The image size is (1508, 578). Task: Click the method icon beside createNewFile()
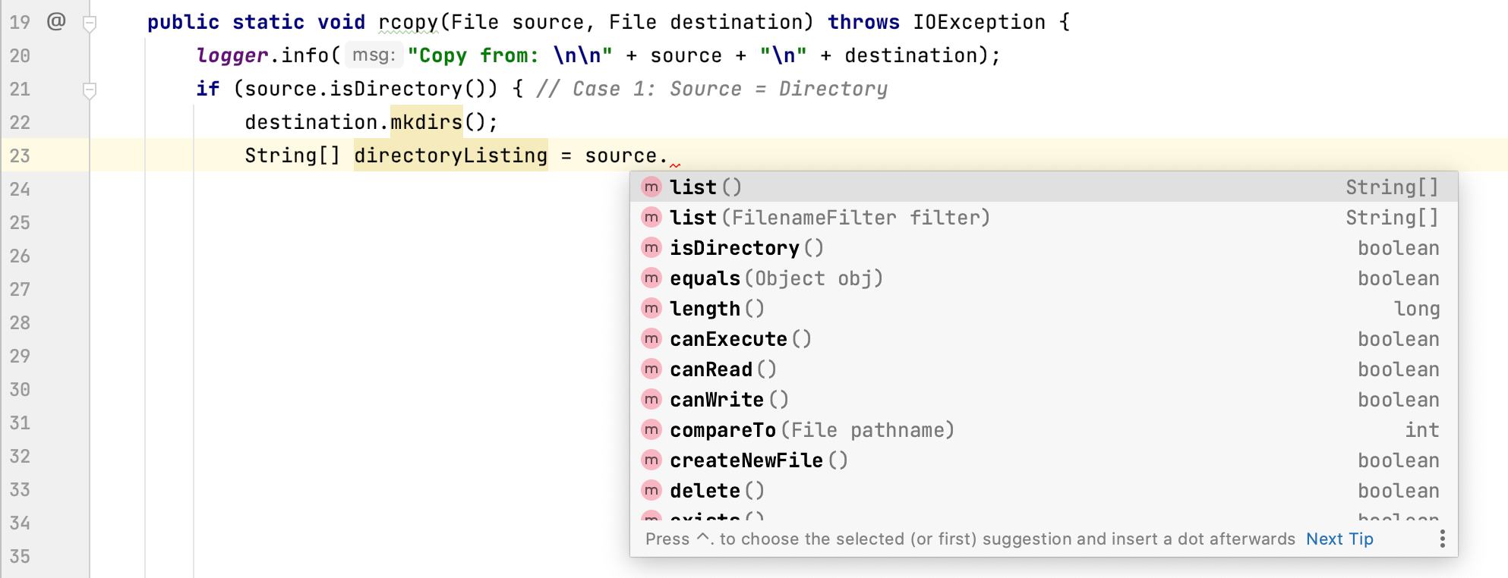coord(651,460)
